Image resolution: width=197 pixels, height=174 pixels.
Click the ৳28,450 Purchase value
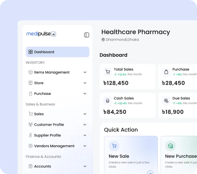point(173,83)
